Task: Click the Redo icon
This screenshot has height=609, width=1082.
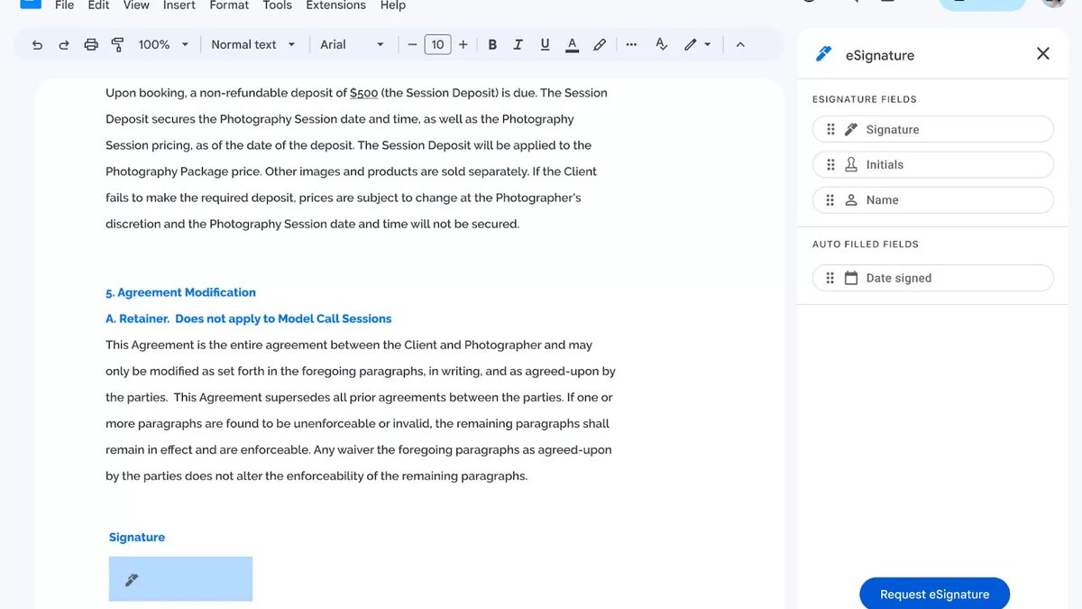Action: tap(63, 43)
